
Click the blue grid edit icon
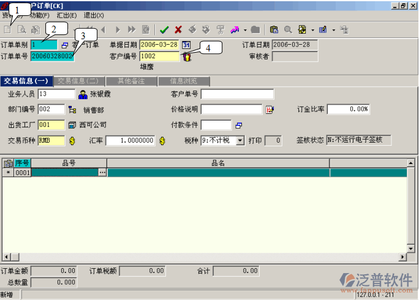(323, 29)
